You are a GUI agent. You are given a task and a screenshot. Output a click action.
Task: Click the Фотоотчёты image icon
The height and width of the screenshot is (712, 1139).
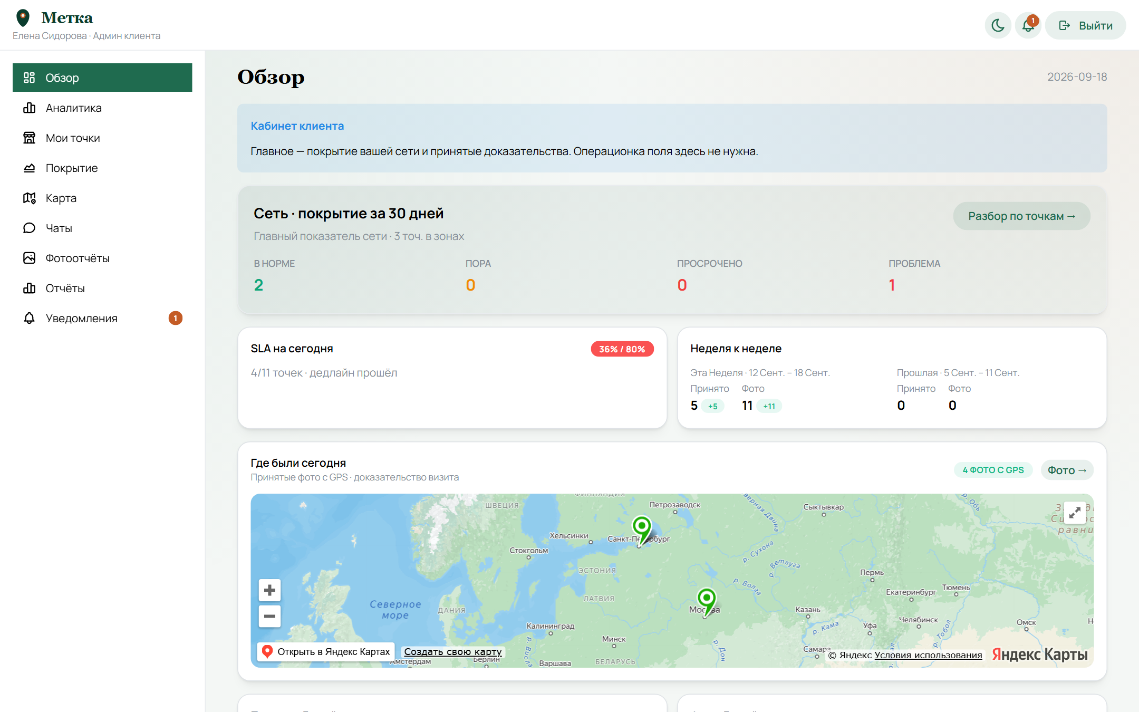pos(29,258)
